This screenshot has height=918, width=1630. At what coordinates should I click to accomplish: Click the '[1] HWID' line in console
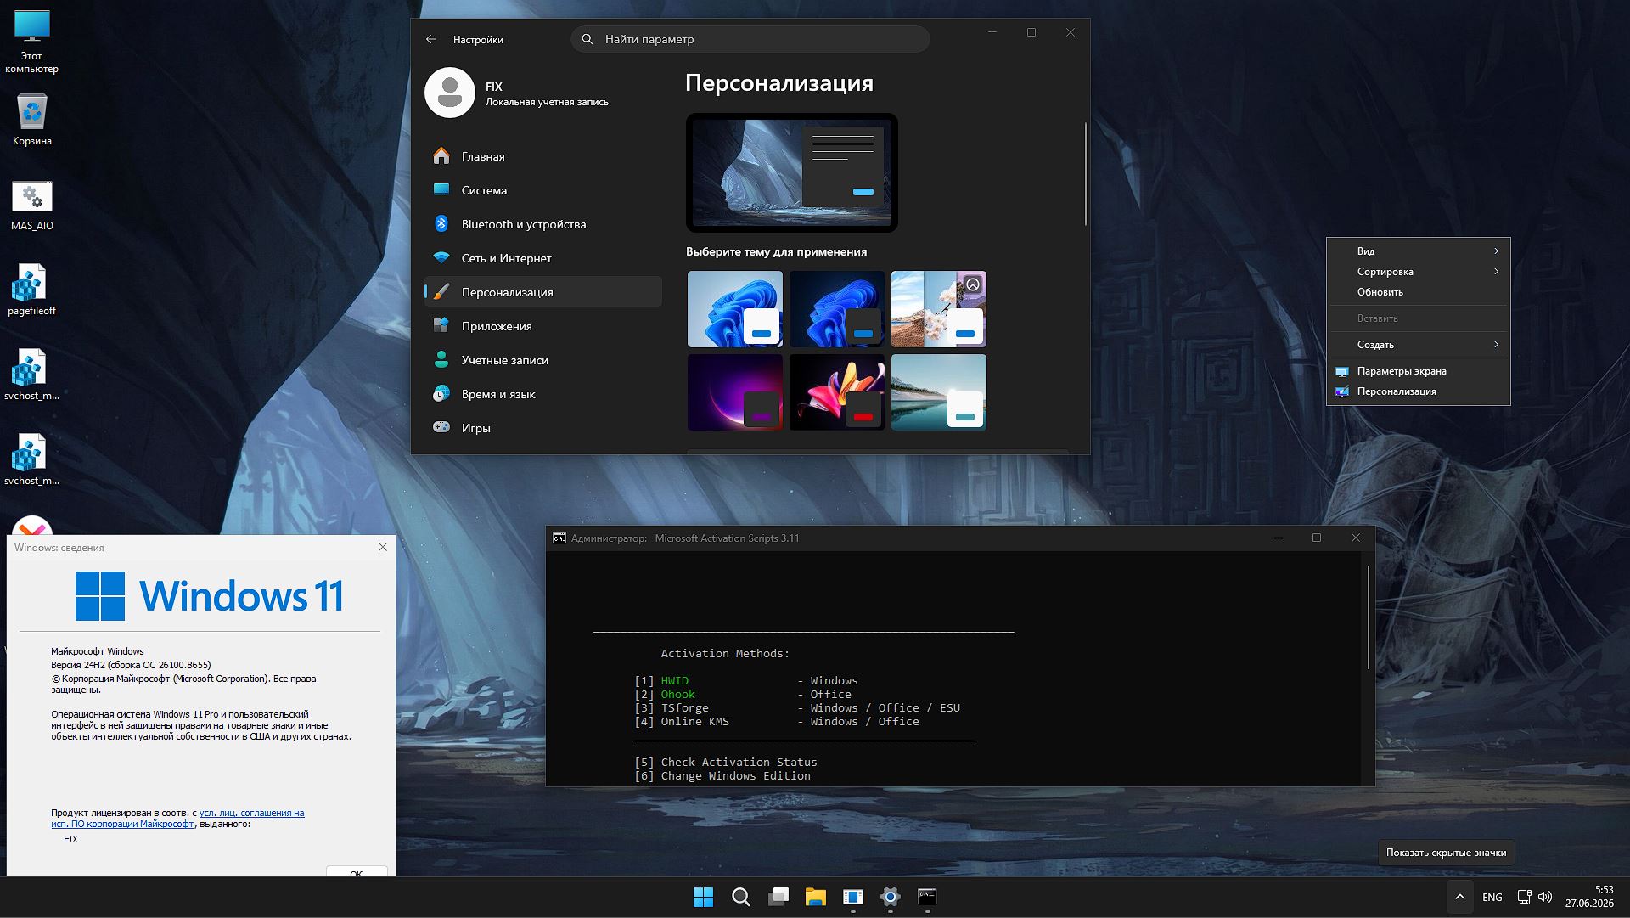[746, 681]
